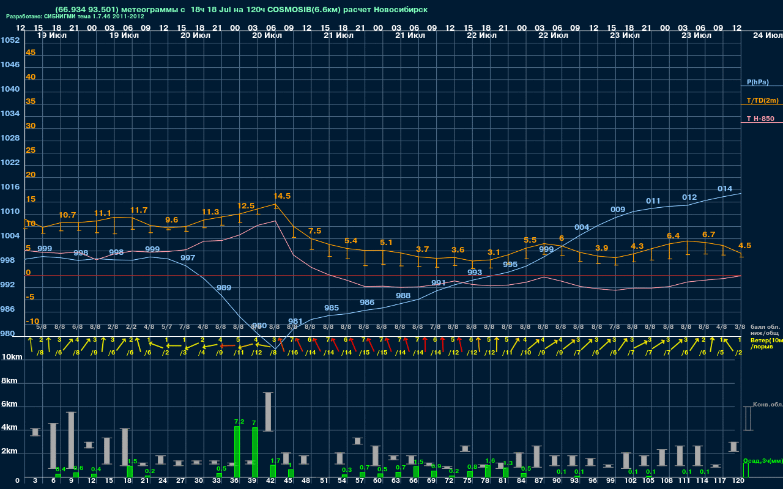
Task: Click the 1040 pressure axis label
Action: pyautogui.click(x=10, y=89)
